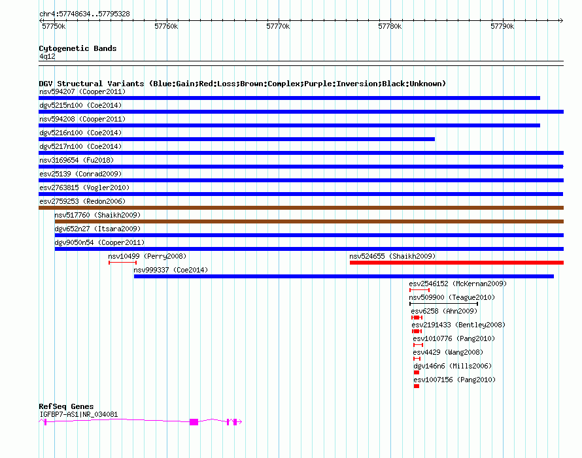Select the dgv5215n100 (Coe2014) variant bar
This screenshot has height=458, width=582.
301,112
